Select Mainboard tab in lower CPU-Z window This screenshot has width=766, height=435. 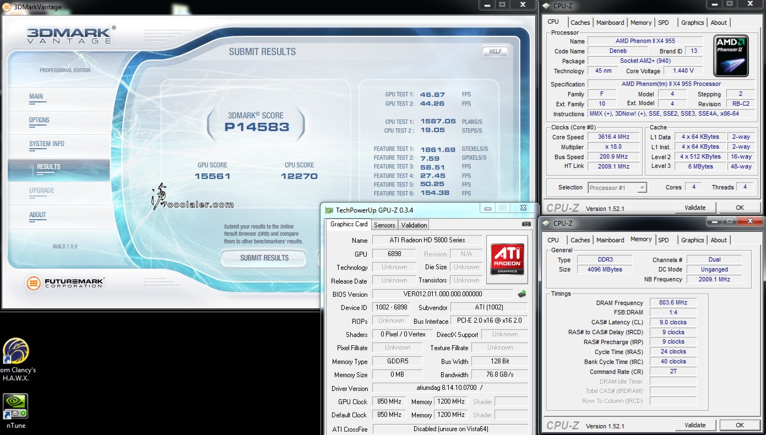click(610, 240)
